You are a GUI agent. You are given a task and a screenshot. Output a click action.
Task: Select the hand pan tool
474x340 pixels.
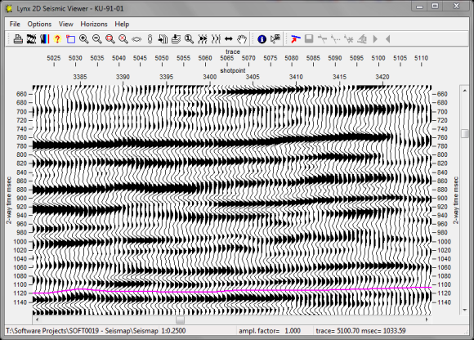tap(242, 39)
